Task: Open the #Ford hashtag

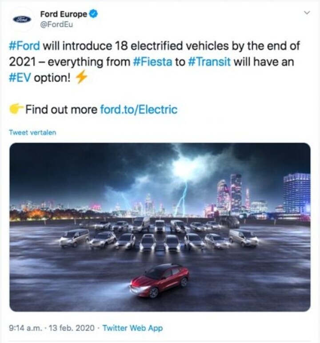Action: [24, 46]
